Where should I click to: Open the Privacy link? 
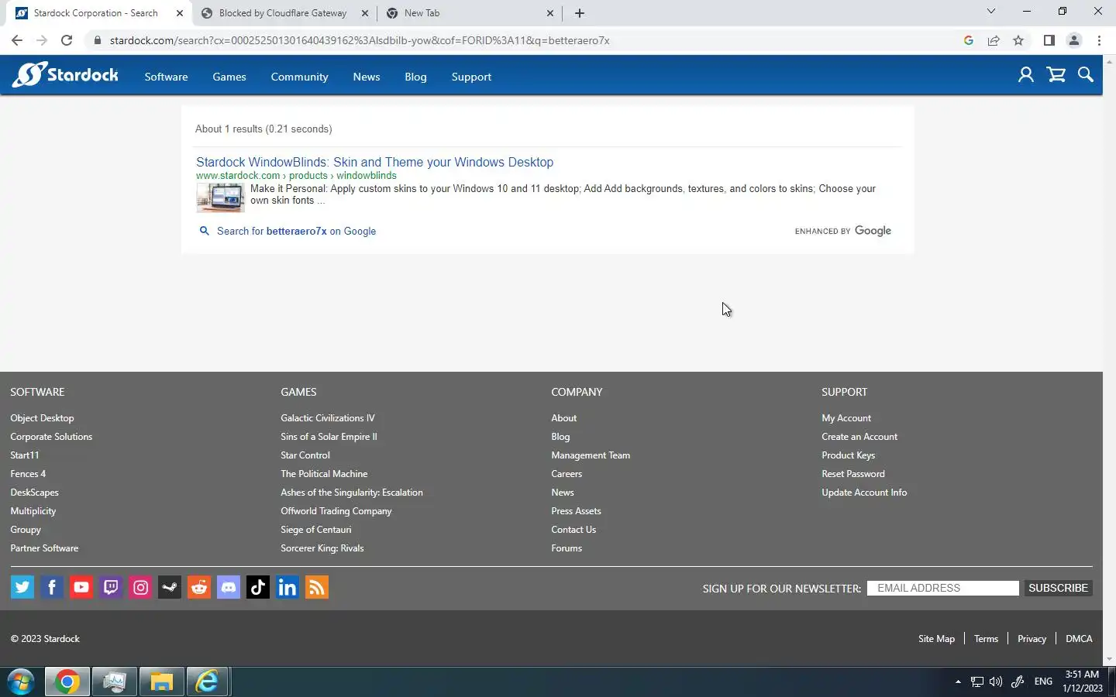[1032, 639]
